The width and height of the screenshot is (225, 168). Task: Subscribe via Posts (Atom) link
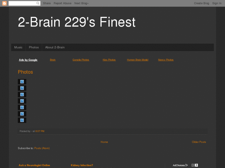click(x=42, y=148)
